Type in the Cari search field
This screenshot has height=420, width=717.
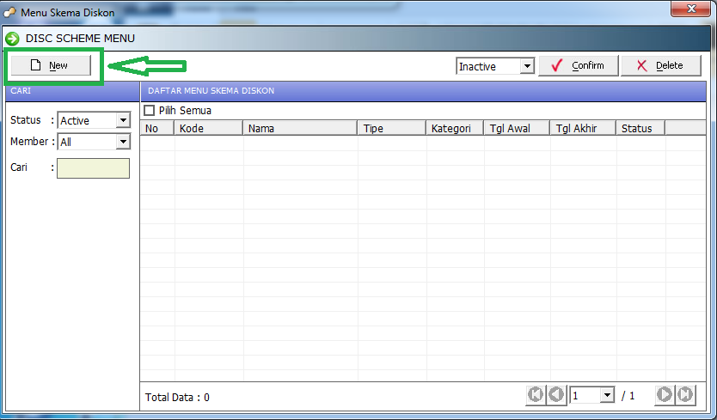coord(93,168)
